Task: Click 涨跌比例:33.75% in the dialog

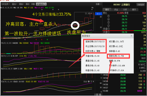Action: [x=116, y=56]
